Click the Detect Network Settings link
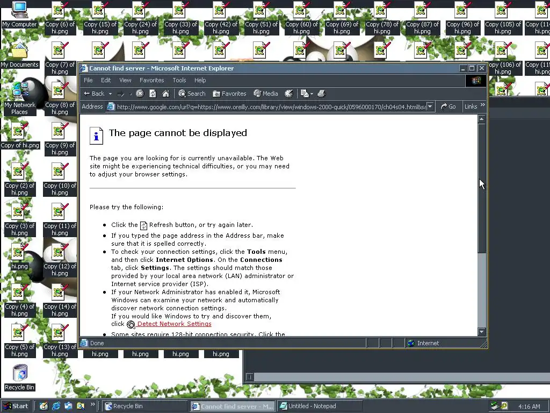Screen dimensions: 550x413 [175, 324]
